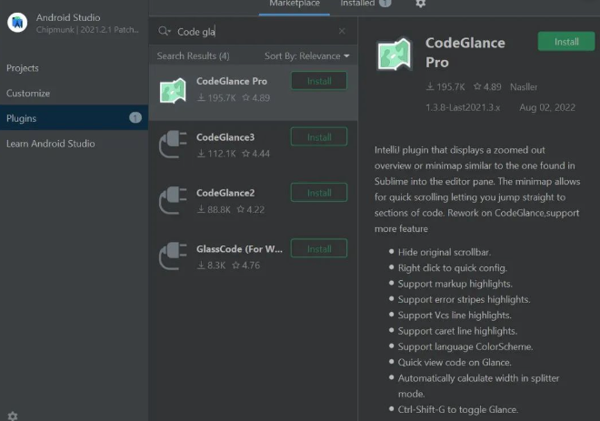
Task: Click the rating star icon in details
Action: tap(477, 86)
